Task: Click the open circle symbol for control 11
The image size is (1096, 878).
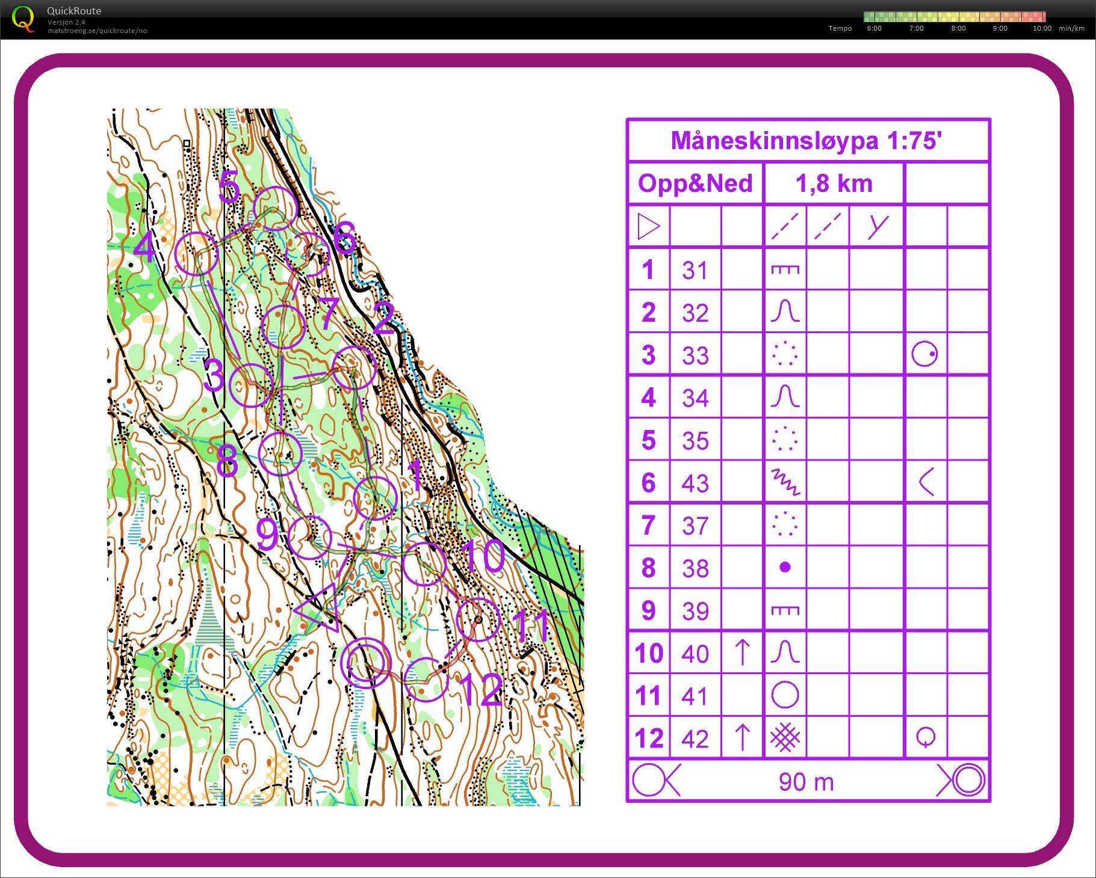Action: tap(785, 695)
